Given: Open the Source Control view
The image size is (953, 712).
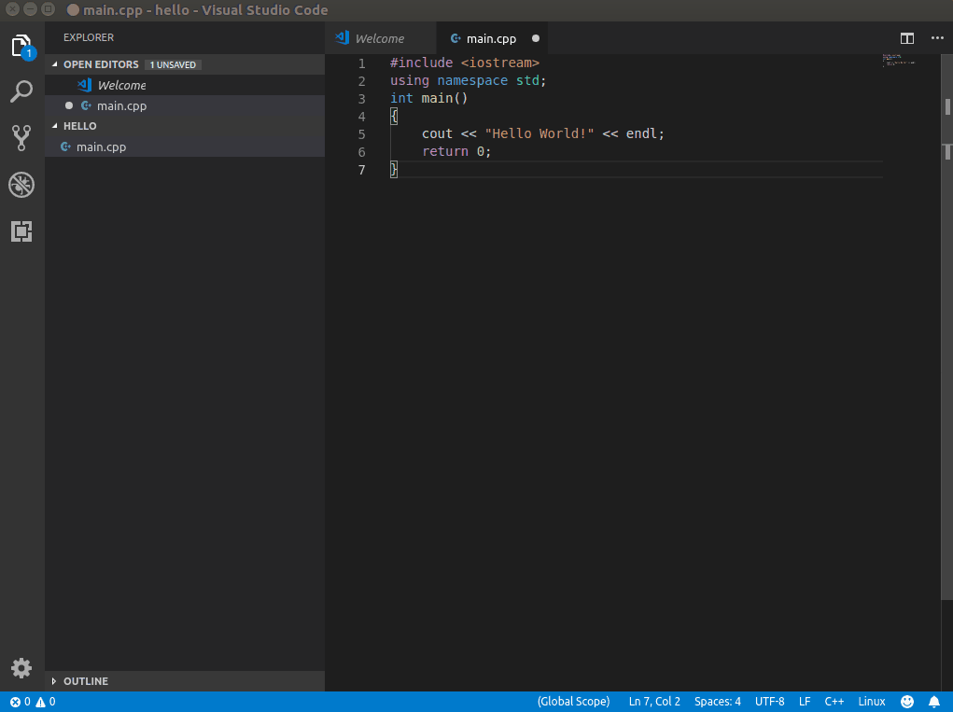Looking at the screenshot, I should (21, 138).
